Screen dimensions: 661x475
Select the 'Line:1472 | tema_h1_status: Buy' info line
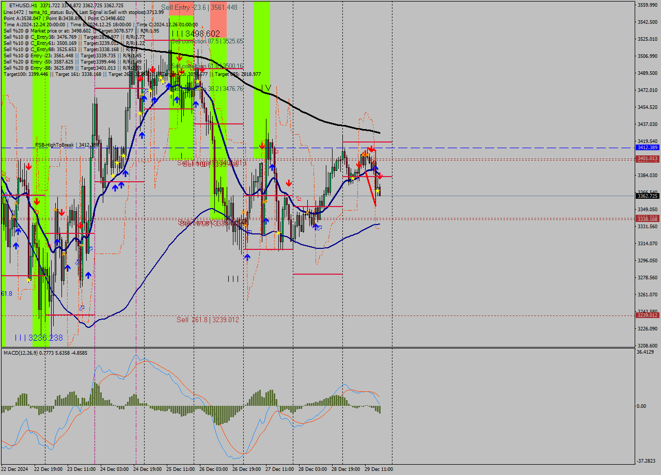[83, 12]
